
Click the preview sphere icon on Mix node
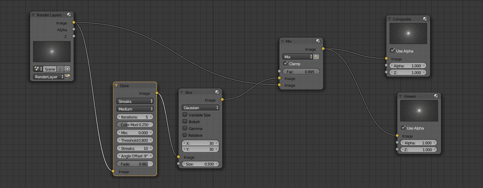tap(318, 41)
